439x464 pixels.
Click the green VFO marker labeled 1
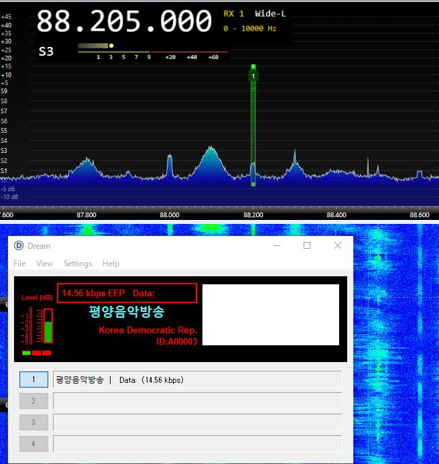click(x=253, y=76)
